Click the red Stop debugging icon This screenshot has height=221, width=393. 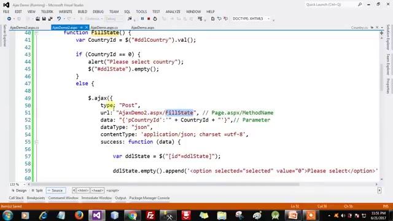[x=149, y=19]
